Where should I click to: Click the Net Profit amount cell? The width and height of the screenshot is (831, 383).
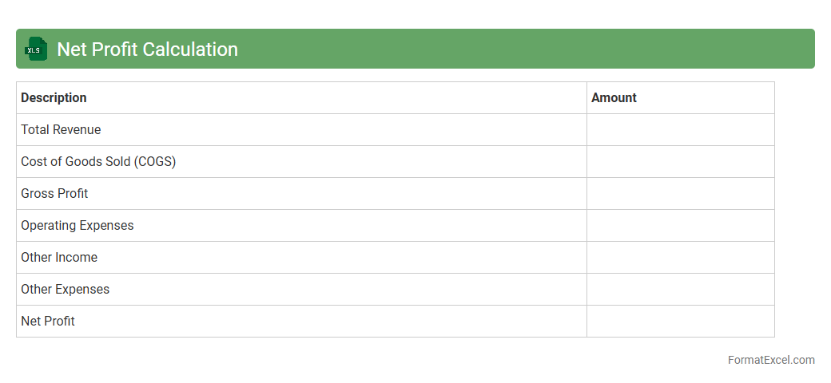point(680,322)
